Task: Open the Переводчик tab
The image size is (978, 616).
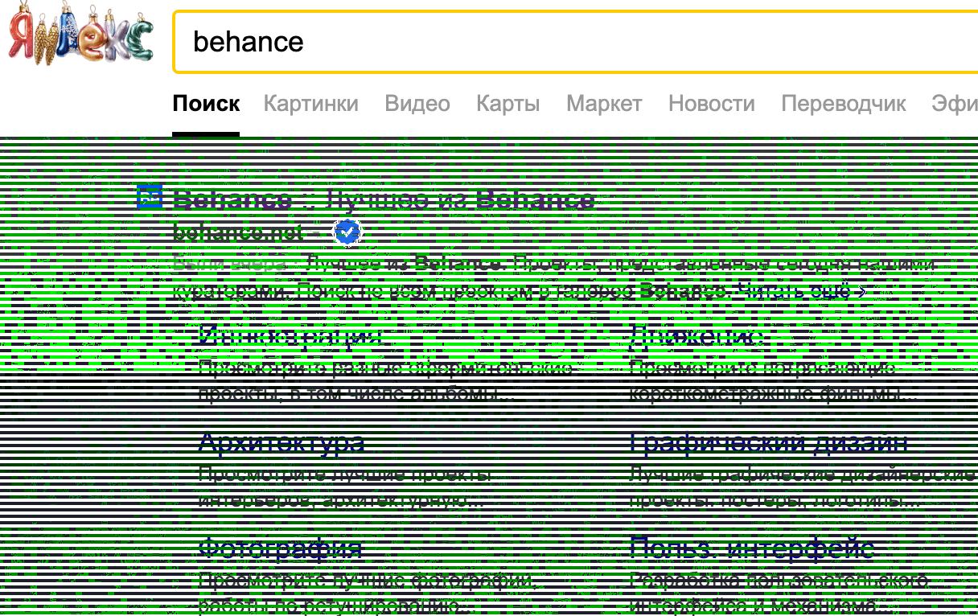Action: [844, 104]
